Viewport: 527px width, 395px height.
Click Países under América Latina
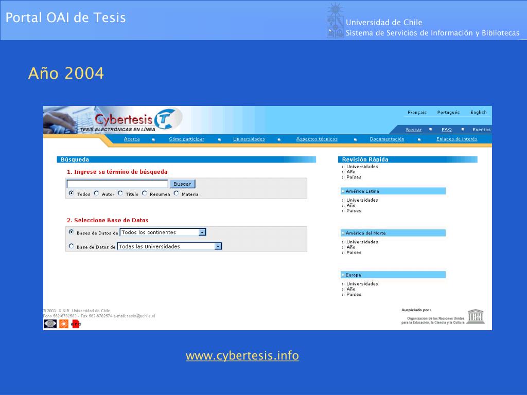[x=354, y=210]
